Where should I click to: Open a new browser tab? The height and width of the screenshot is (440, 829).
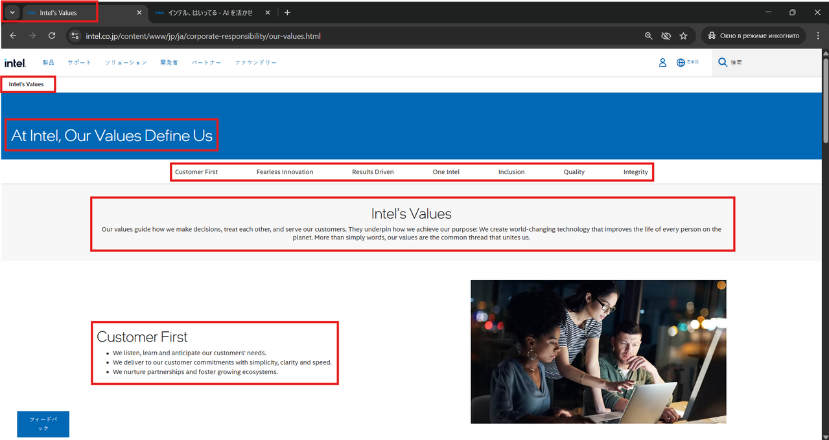(x=288, y=12)
